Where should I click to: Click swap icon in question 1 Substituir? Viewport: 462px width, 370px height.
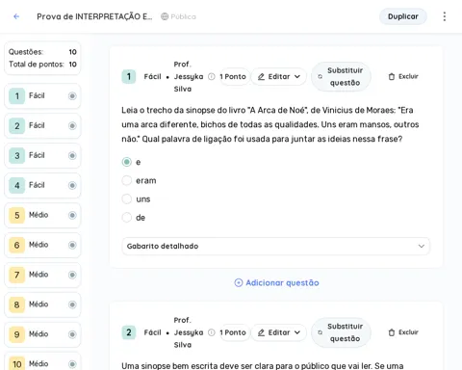(x=320, y=76)
